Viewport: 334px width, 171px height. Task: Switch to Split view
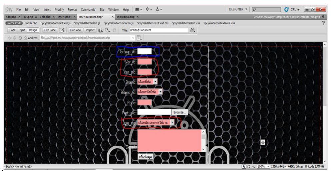click(x=22, y=30)
